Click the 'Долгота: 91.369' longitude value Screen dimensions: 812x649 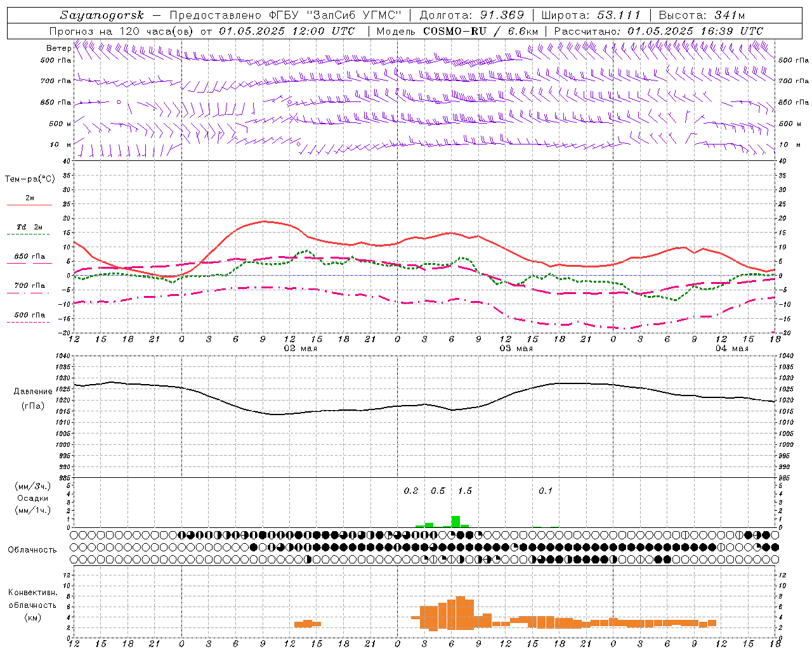[472, 15]
